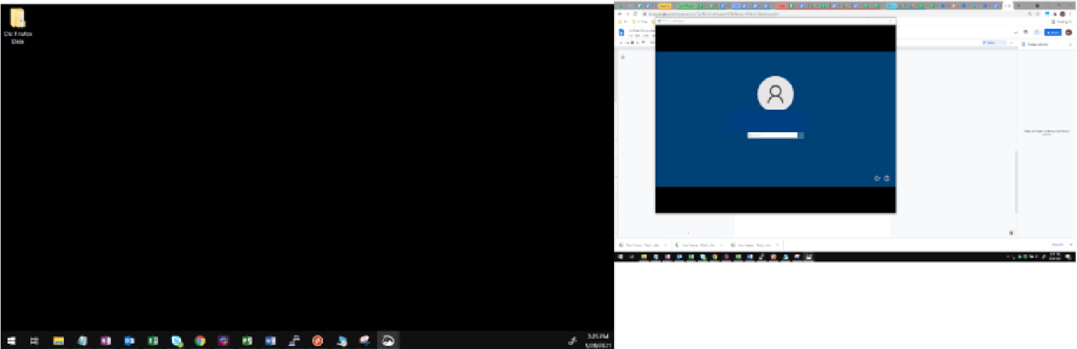This screenshot has width=1077, height=349.
Task: Open rightmost downloaded file in Chrome downloads bar
Action: (x=755, y=245)
